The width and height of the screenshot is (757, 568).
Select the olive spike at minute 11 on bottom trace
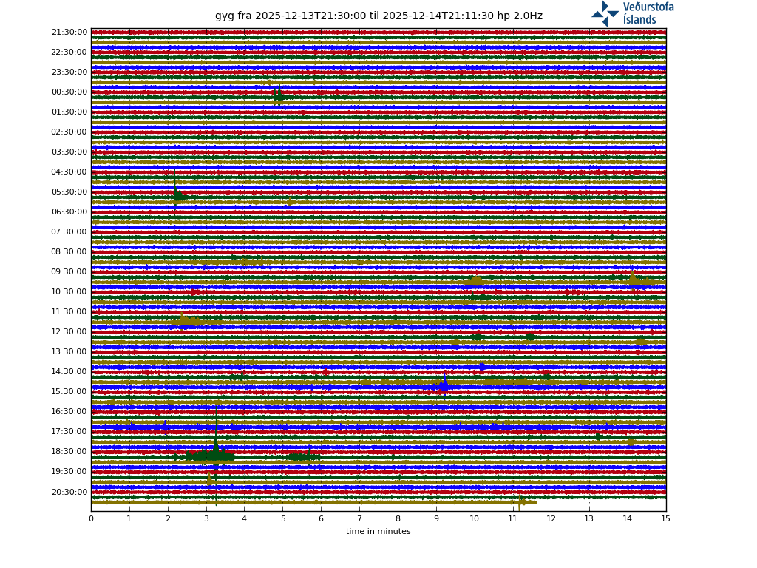pyautogui.click(x=520, y=502)
